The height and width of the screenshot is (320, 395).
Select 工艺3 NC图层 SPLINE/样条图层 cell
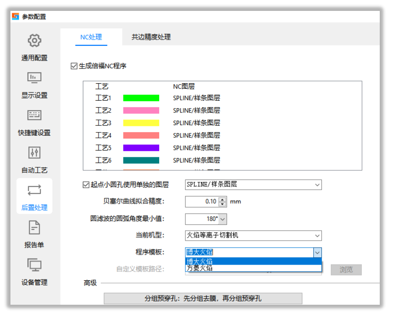(x=197, y=123)
